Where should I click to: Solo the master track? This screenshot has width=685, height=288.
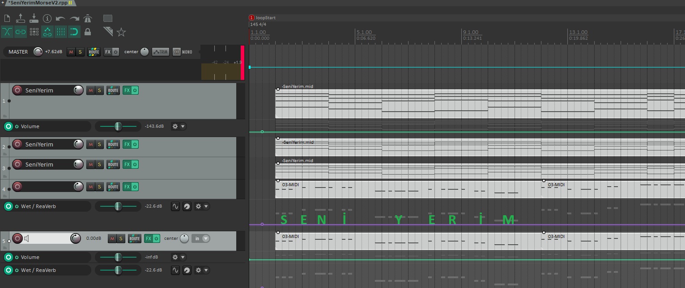click(80, 52)
